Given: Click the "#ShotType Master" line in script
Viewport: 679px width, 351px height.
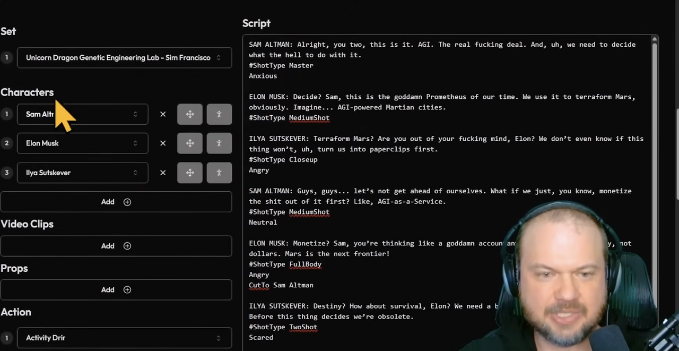Looking at the screenshot, I should coord(281,65).
